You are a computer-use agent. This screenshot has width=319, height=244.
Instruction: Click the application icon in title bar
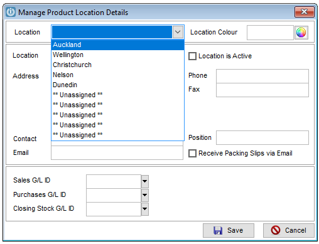point(11,12)
